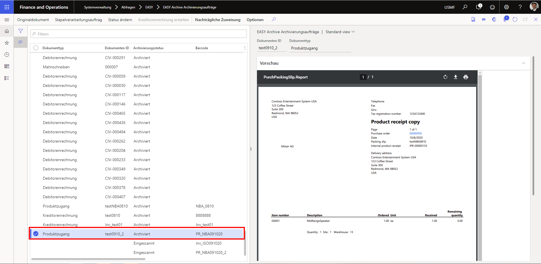Viewport: 541px width, 264px height.
Task: Select the Eingescannt Inv_ISO091020 row
Action: 137,243
